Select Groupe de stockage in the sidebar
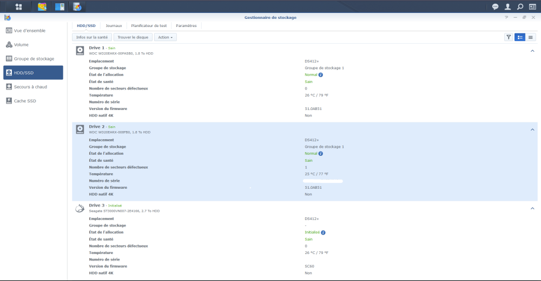The width and height of the screenshot is (541, 281). point(33,59)
